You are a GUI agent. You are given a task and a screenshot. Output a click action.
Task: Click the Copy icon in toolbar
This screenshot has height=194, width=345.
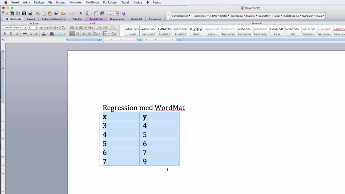point(44,13)
